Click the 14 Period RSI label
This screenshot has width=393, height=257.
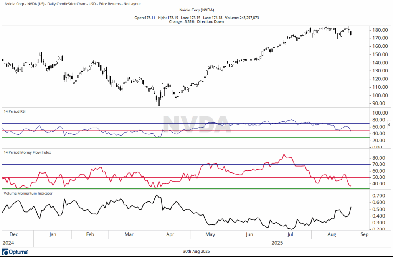click(x=14, y=111)
